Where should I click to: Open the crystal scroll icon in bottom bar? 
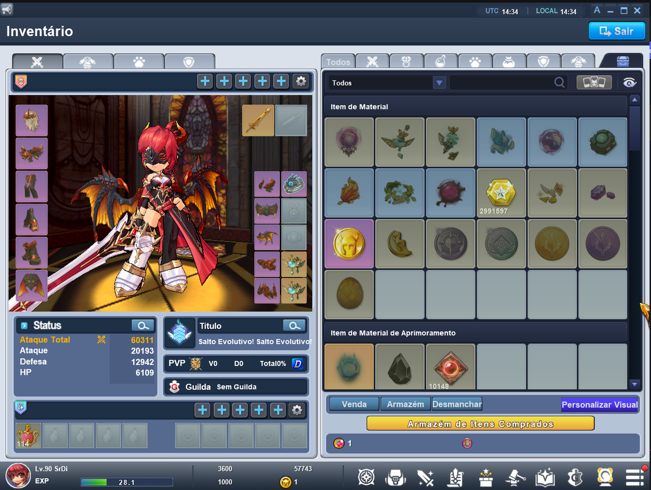coord(456,477)
